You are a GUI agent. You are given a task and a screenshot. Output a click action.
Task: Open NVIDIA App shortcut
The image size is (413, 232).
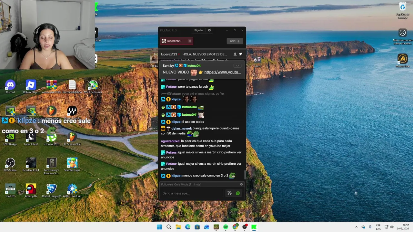10,139
